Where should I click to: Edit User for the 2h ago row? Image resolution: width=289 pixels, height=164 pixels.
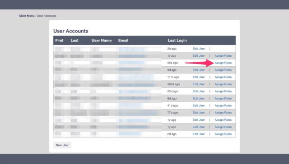pyautogui.click(x=199, y=49)
